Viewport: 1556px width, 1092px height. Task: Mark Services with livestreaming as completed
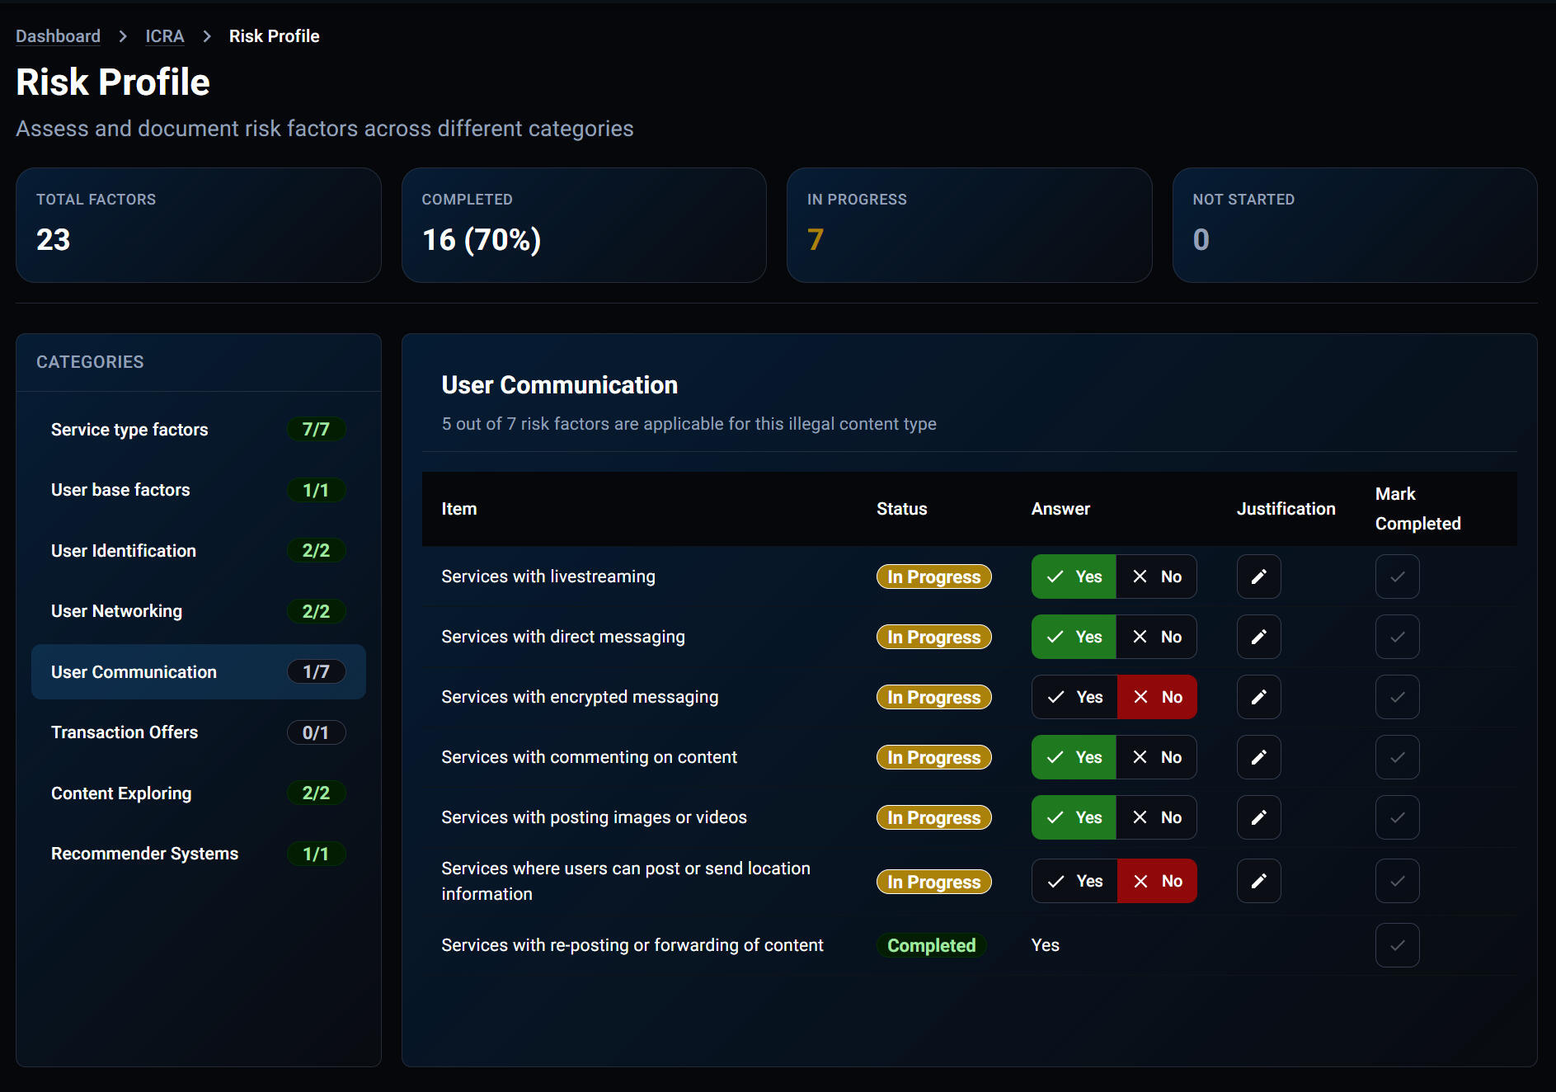pyautogui.click(x=1397, y=577)
